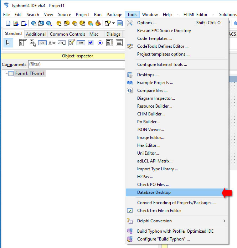Click the globe with magnifier toolbar icon
The image size is (237, 248).
pos(49,23)
